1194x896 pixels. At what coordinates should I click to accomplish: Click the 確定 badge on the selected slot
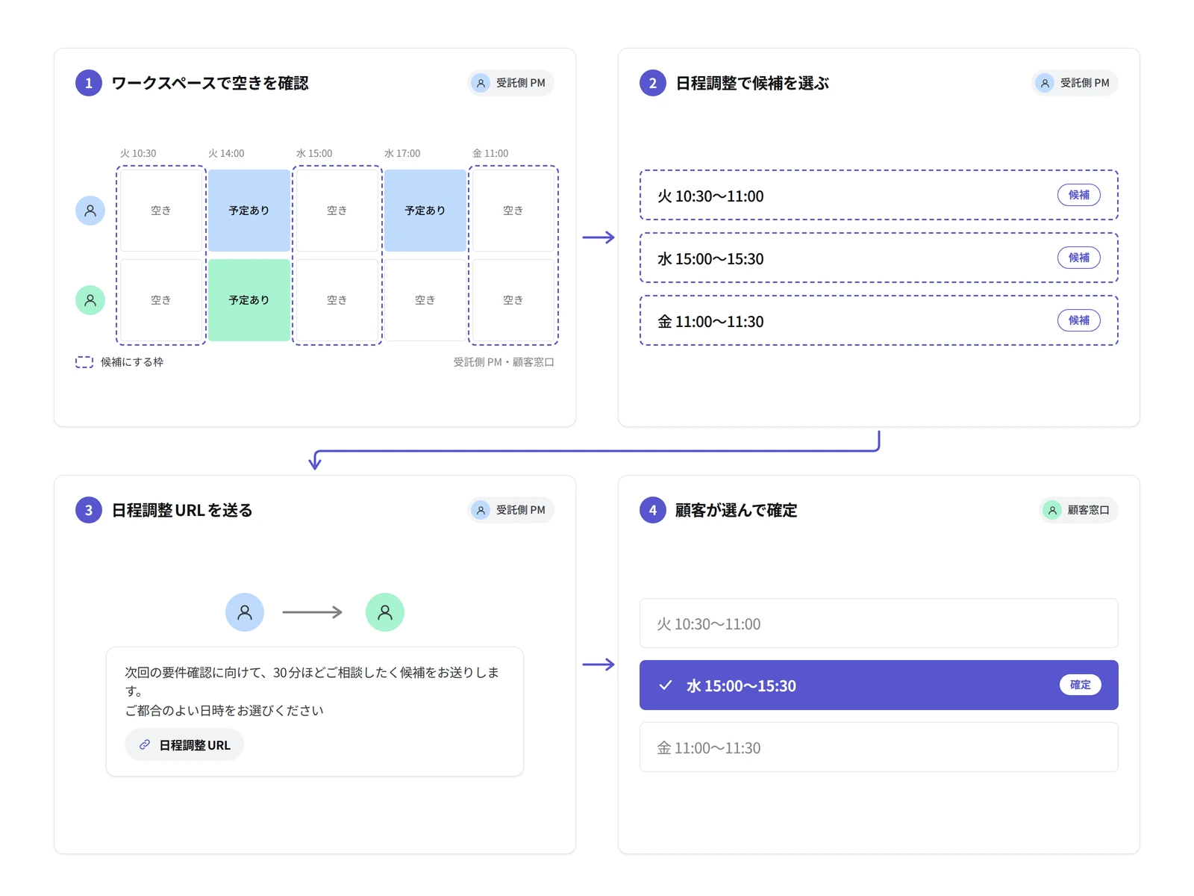point(1081,685)
